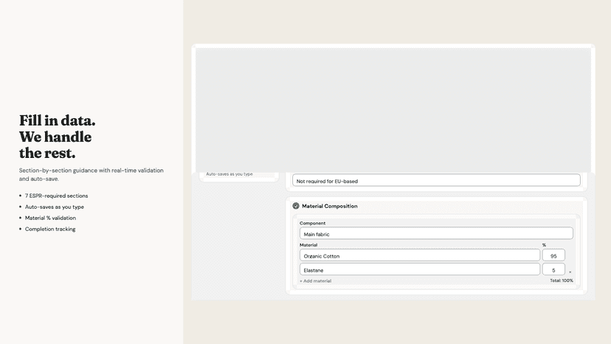Edit the 95 percent value box

(553, 255)
